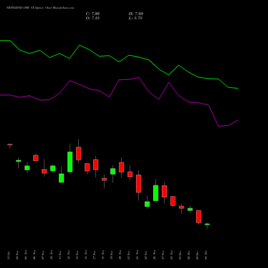The height and width of the screenshot is (268, 268).
Task: Click the large red candle on 24 Nov
Action: pos(139,184)
